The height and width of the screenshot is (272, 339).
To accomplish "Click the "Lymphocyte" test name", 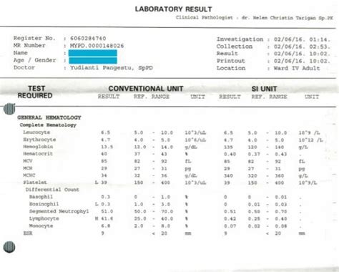I will point(44,218).
